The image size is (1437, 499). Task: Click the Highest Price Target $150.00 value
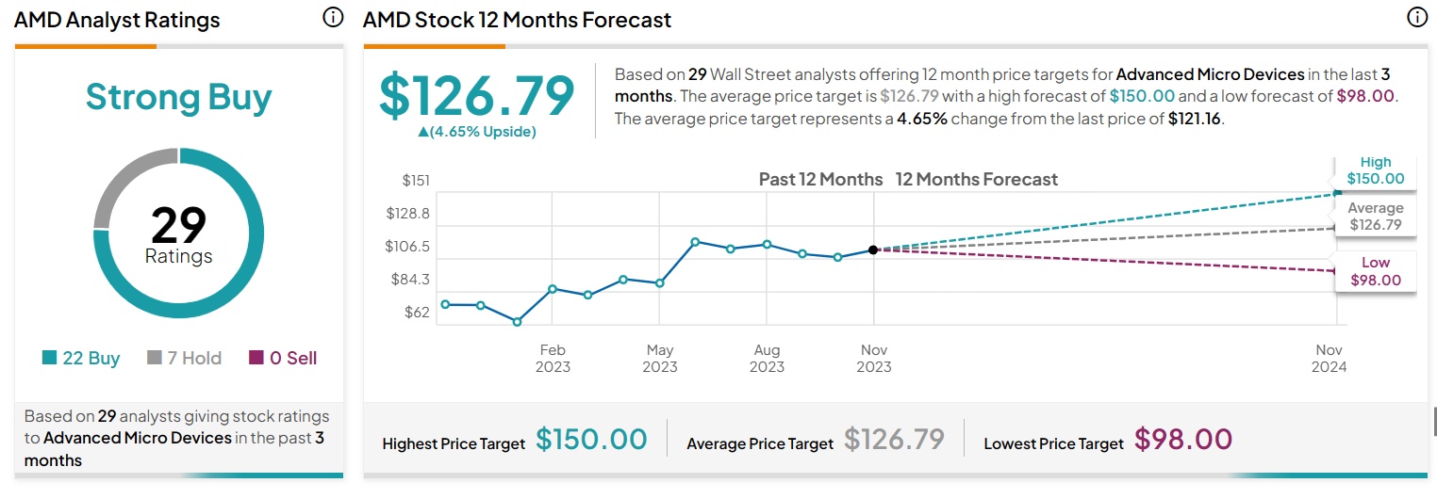coord(591,440)
